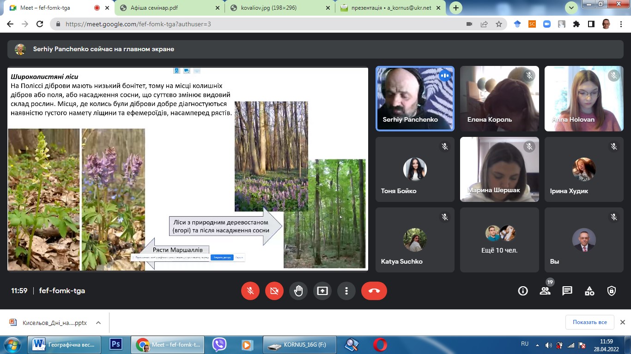Select Марина Шершак's video tile
The image size is (631, 354).
pos(499,169)
